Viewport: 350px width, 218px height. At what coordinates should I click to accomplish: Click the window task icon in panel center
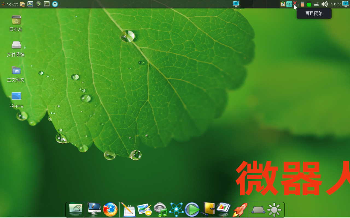236,4
